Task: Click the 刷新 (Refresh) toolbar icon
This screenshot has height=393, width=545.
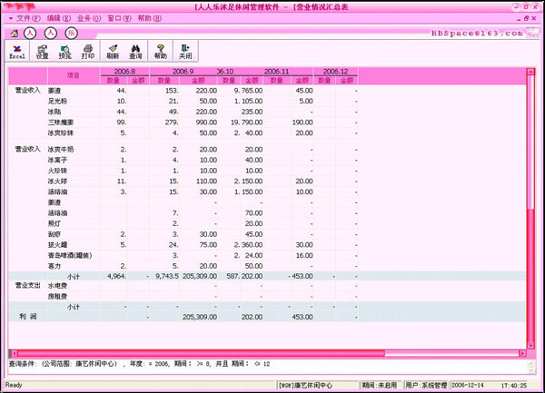Action: (x=113, y=51)
